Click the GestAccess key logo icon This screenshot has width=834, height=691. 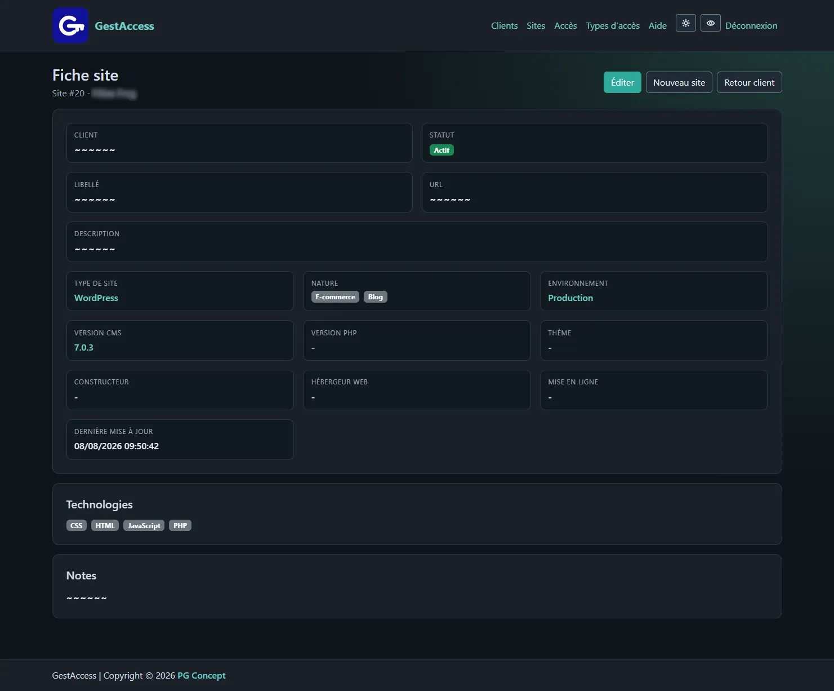click(x=70, y=25)
